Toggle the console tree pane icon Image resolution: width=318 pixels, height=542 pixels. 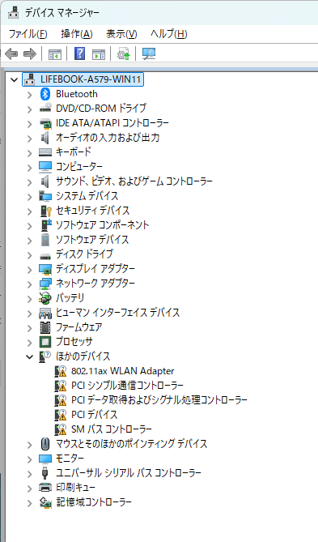pos(54,54)
